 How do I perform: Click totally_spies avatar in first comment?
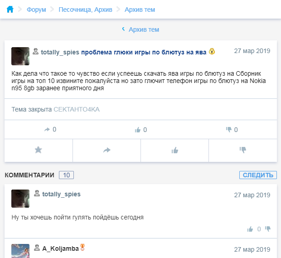pos(20,199)
